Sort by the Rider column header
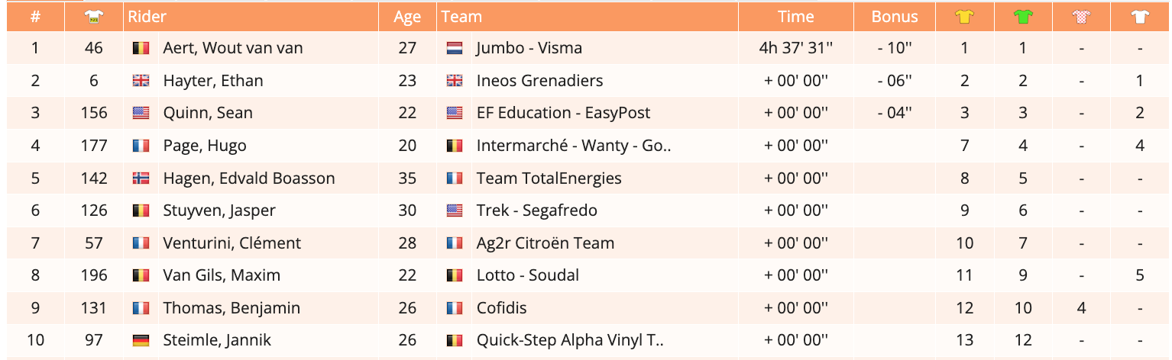1172x360 pixels. [x=147, y=16]
